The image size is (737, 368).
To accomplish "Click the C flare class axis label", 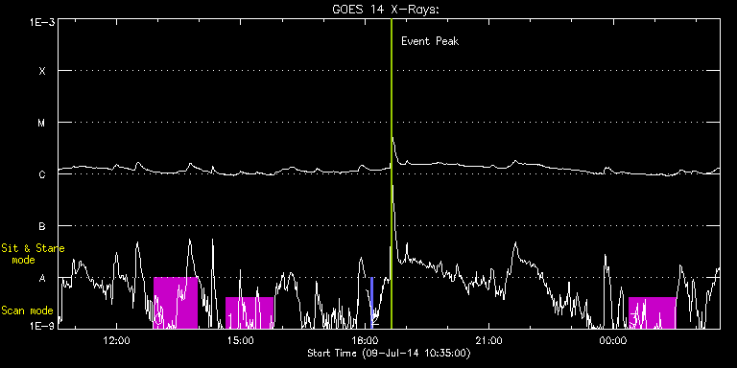I will [x=42, y=174].
